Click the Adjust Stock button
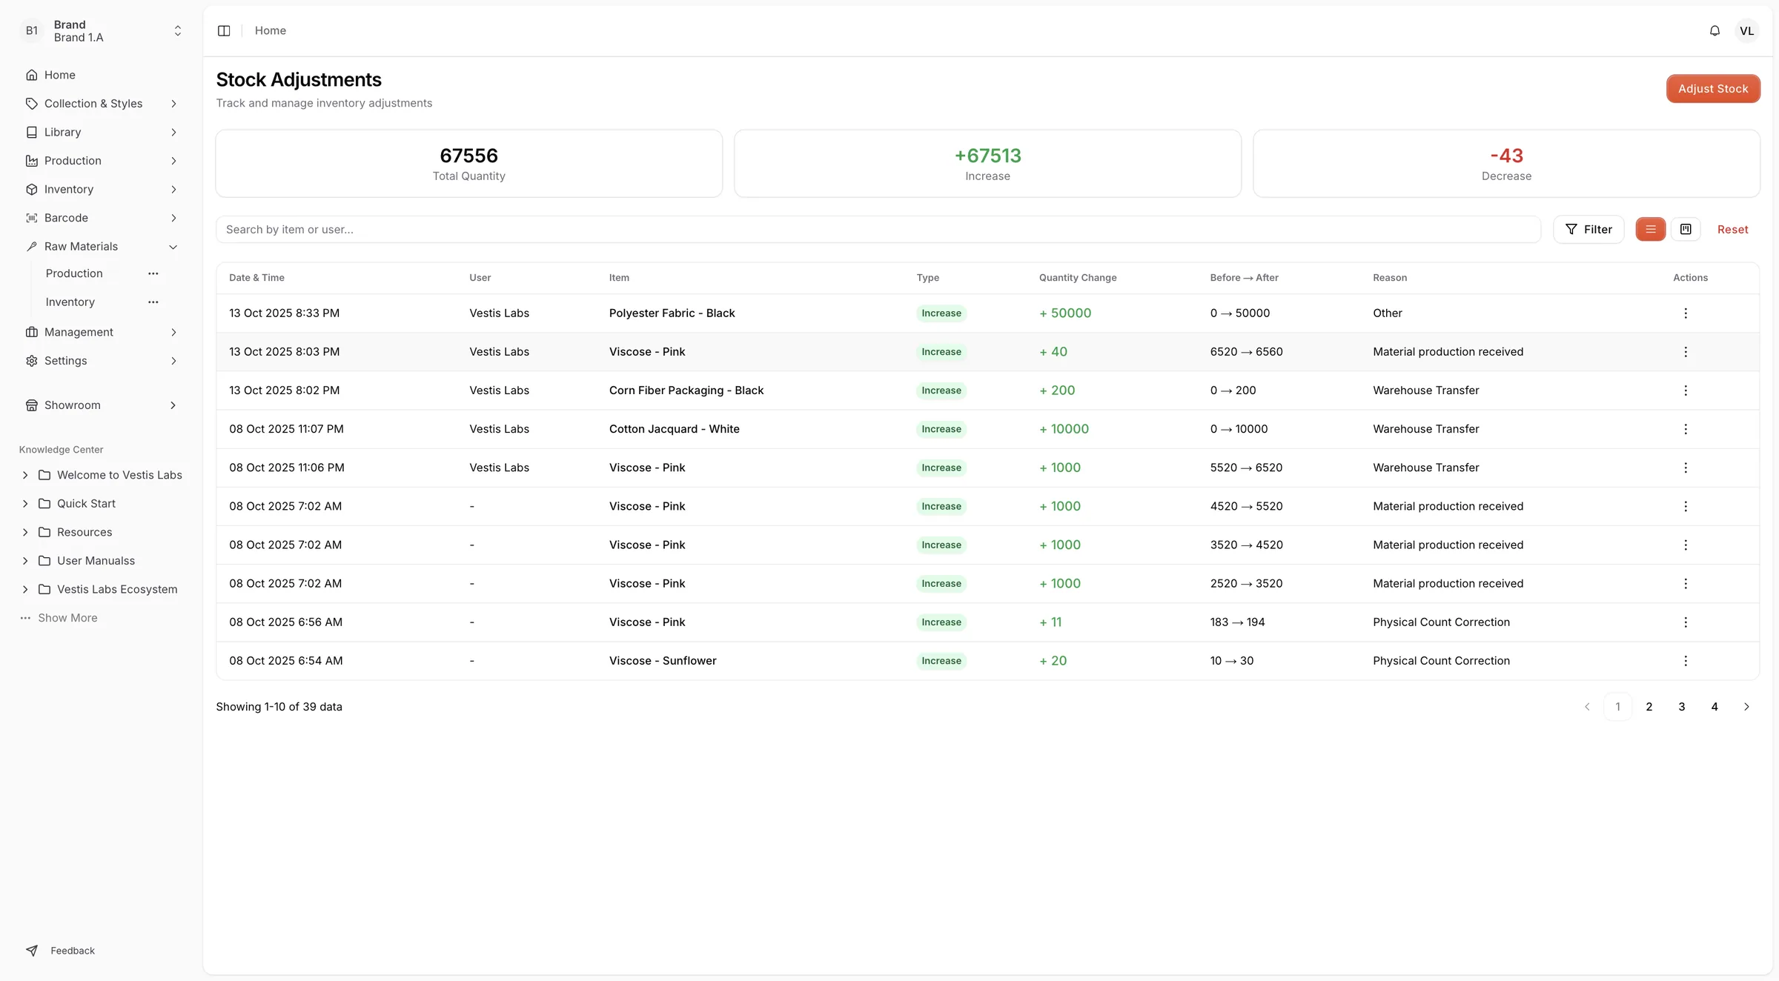This screenshot has width=1779, height=981. [1713, 89]
